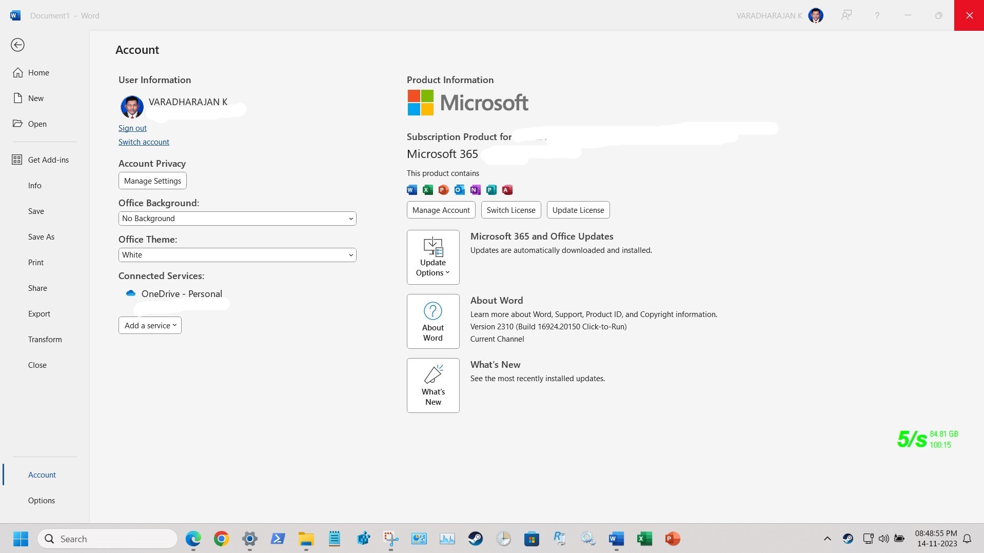Click the Update License button
Screen dimensions: 984x553
(x=578, y=210)
